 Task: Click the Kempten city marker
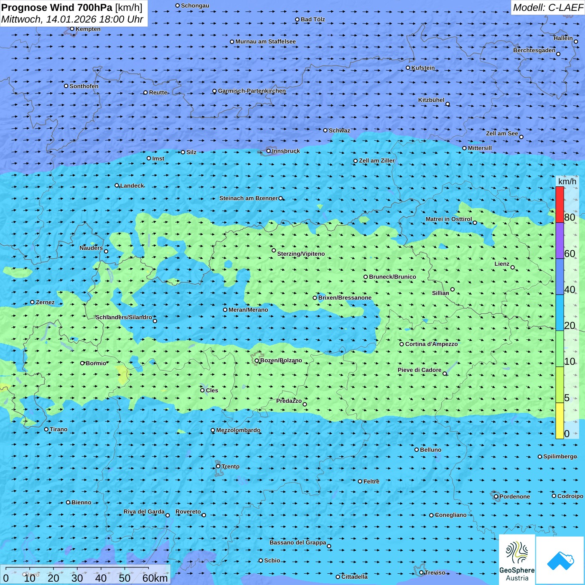(72, 29)
